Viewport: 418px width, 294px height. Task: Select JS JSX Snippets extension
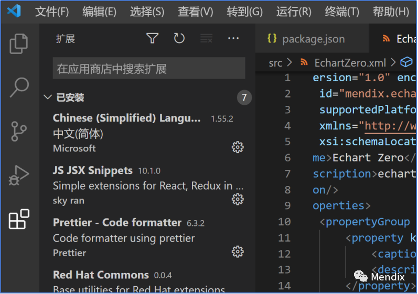coord(148,185)
